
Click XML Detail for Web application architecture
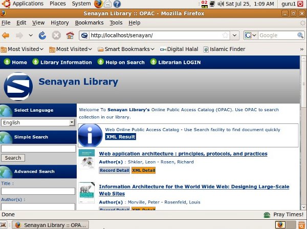pyautogui.click(x=143, y=170)
